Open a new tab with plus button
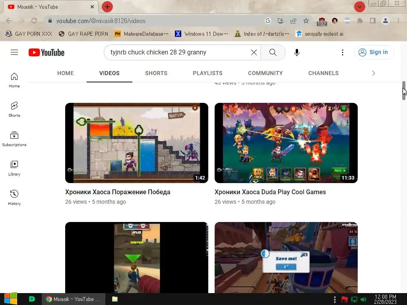The width and height of the screenshot is (407, 305). click(x=107, y=7)
